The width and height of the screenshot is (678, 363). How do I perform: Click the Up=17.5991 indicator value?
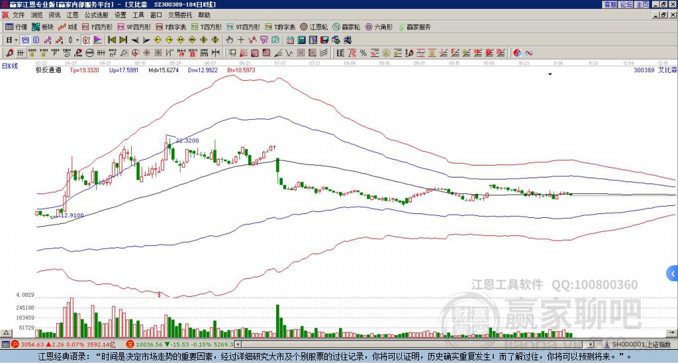click(124, 70)
